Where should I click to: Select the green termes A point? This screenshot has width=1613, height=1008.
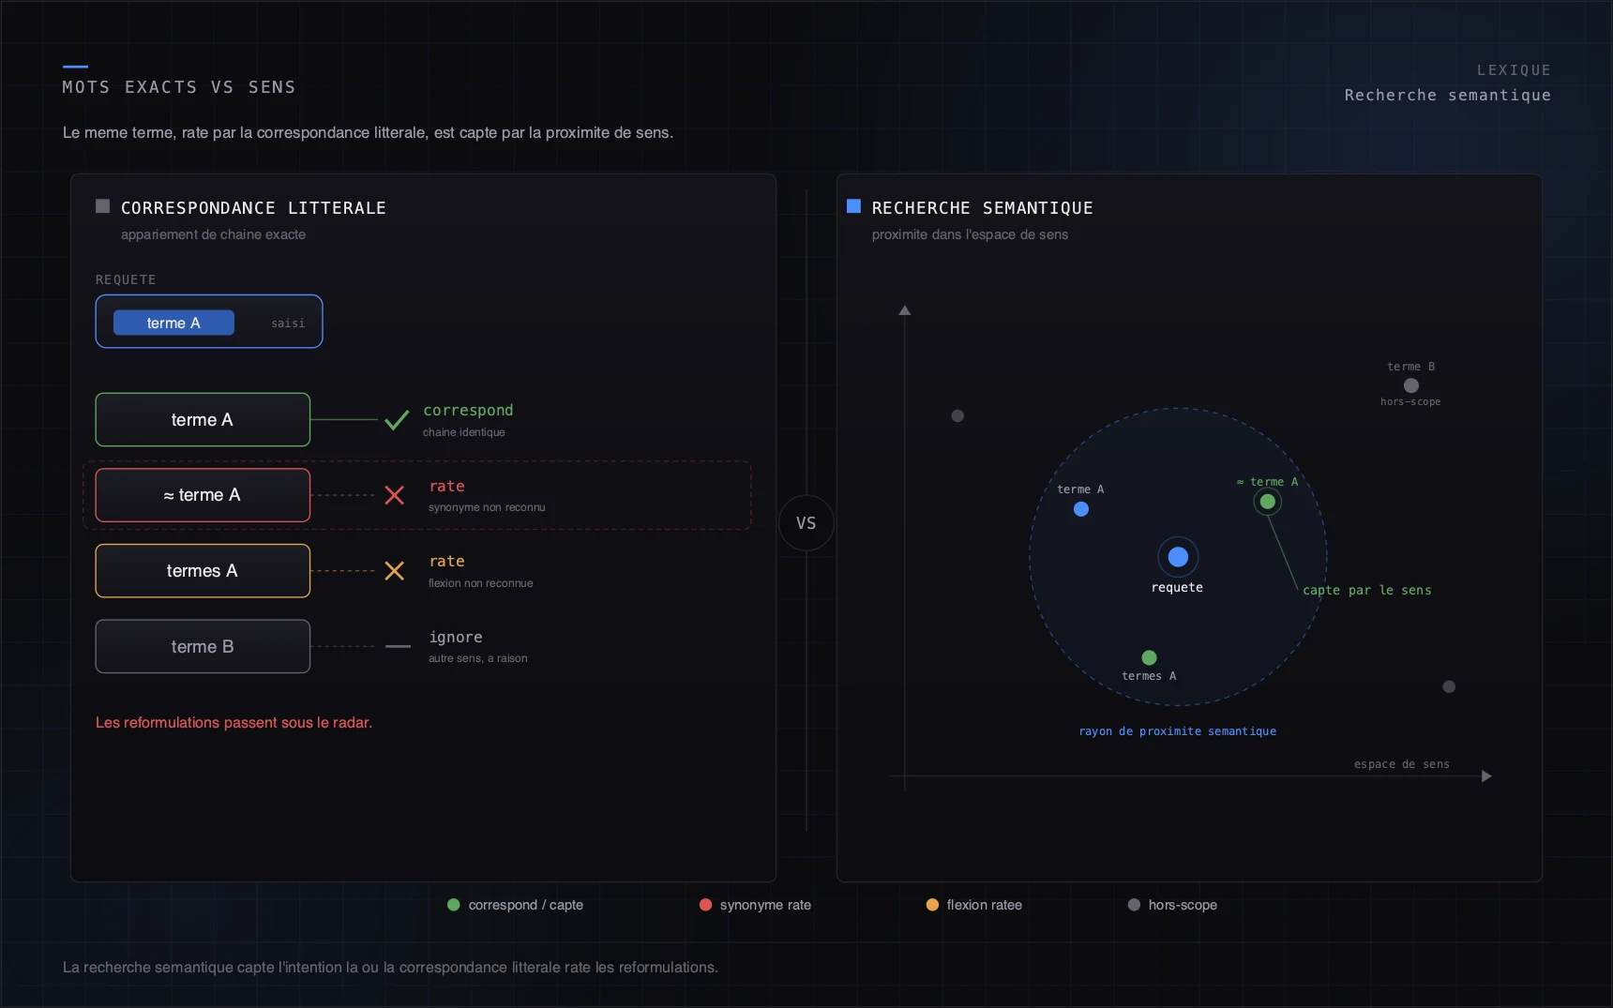tap(1149, 657)
